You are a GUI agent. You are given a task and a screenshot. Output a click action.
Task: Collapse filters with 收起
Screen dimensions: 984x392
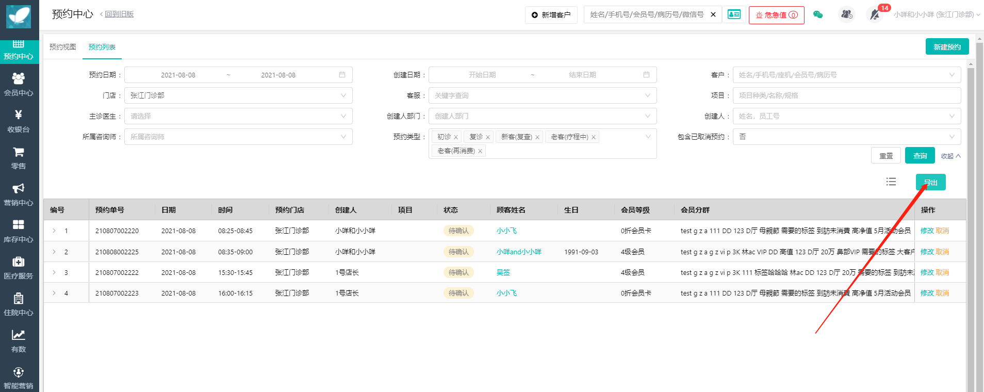pyautogui.click(x=950, y=156)
